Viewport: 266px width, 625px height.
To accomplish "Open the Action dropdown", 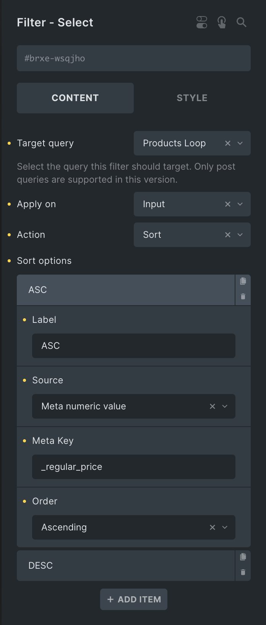I will 240,235.
